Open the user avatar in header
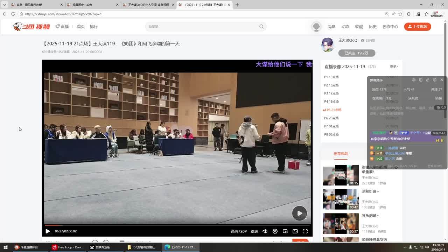The image size is (448, 252). [x=316, y=27]
